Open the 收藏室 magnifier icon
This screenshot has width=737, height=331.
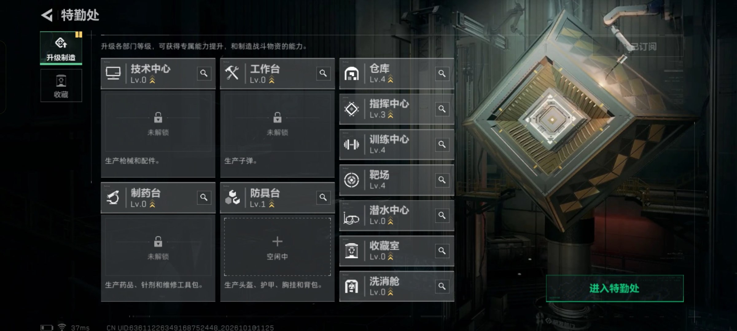coord(442,251)
